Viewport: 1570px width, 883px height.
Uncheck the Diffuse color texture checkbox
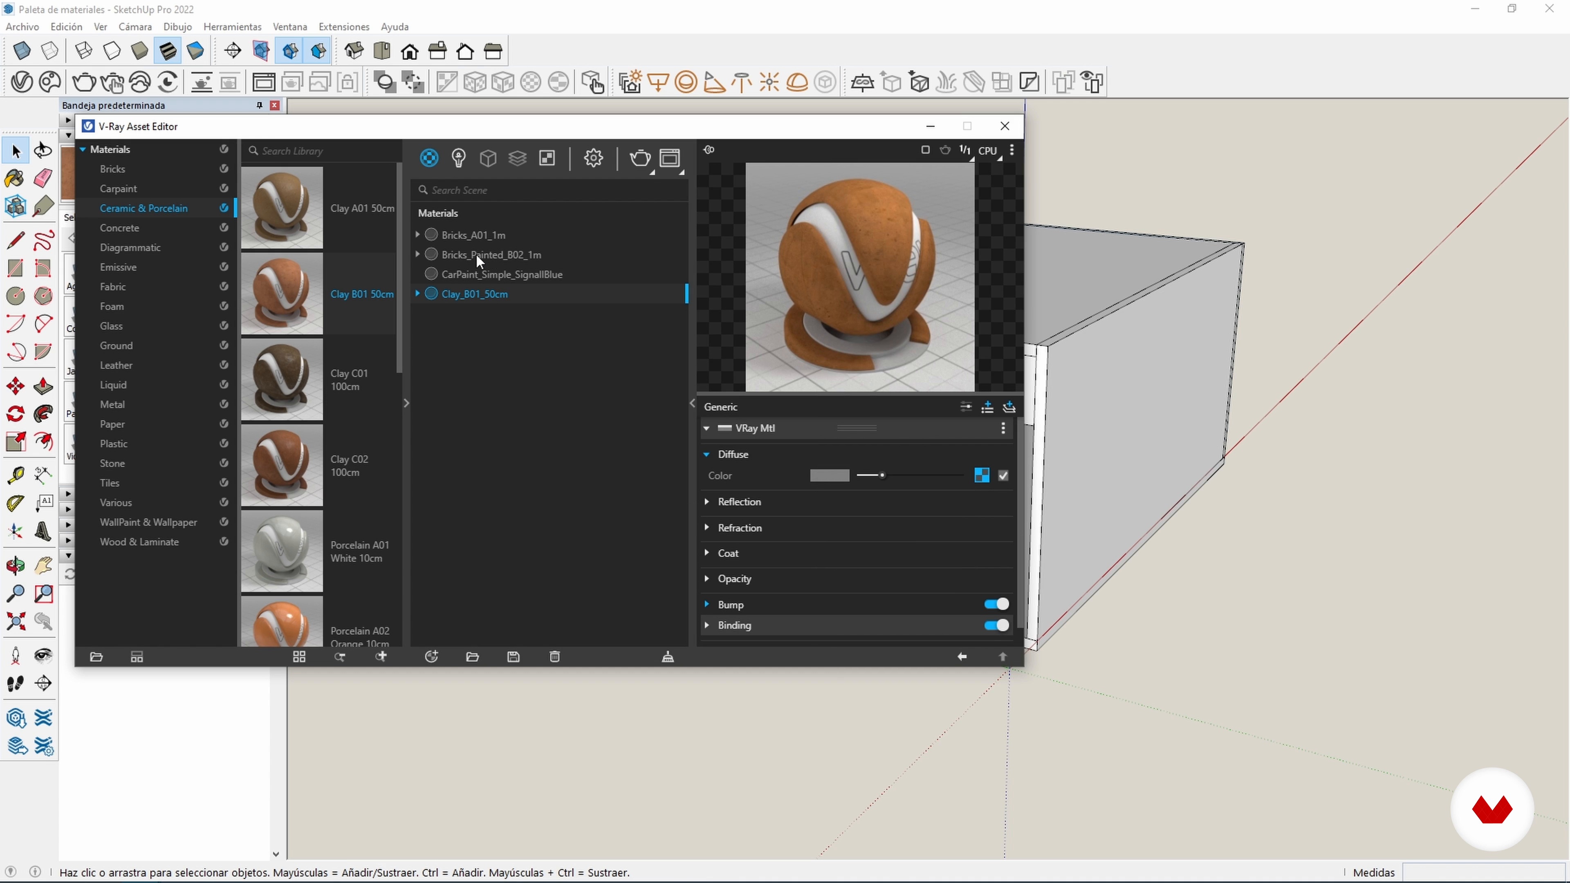click(x=1004, y=476)
